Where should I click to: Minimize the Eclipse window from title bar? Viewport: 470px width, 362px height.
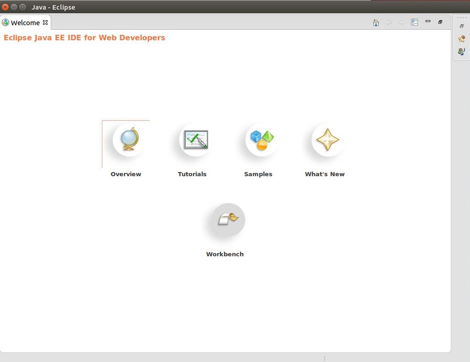pos(14,7)
